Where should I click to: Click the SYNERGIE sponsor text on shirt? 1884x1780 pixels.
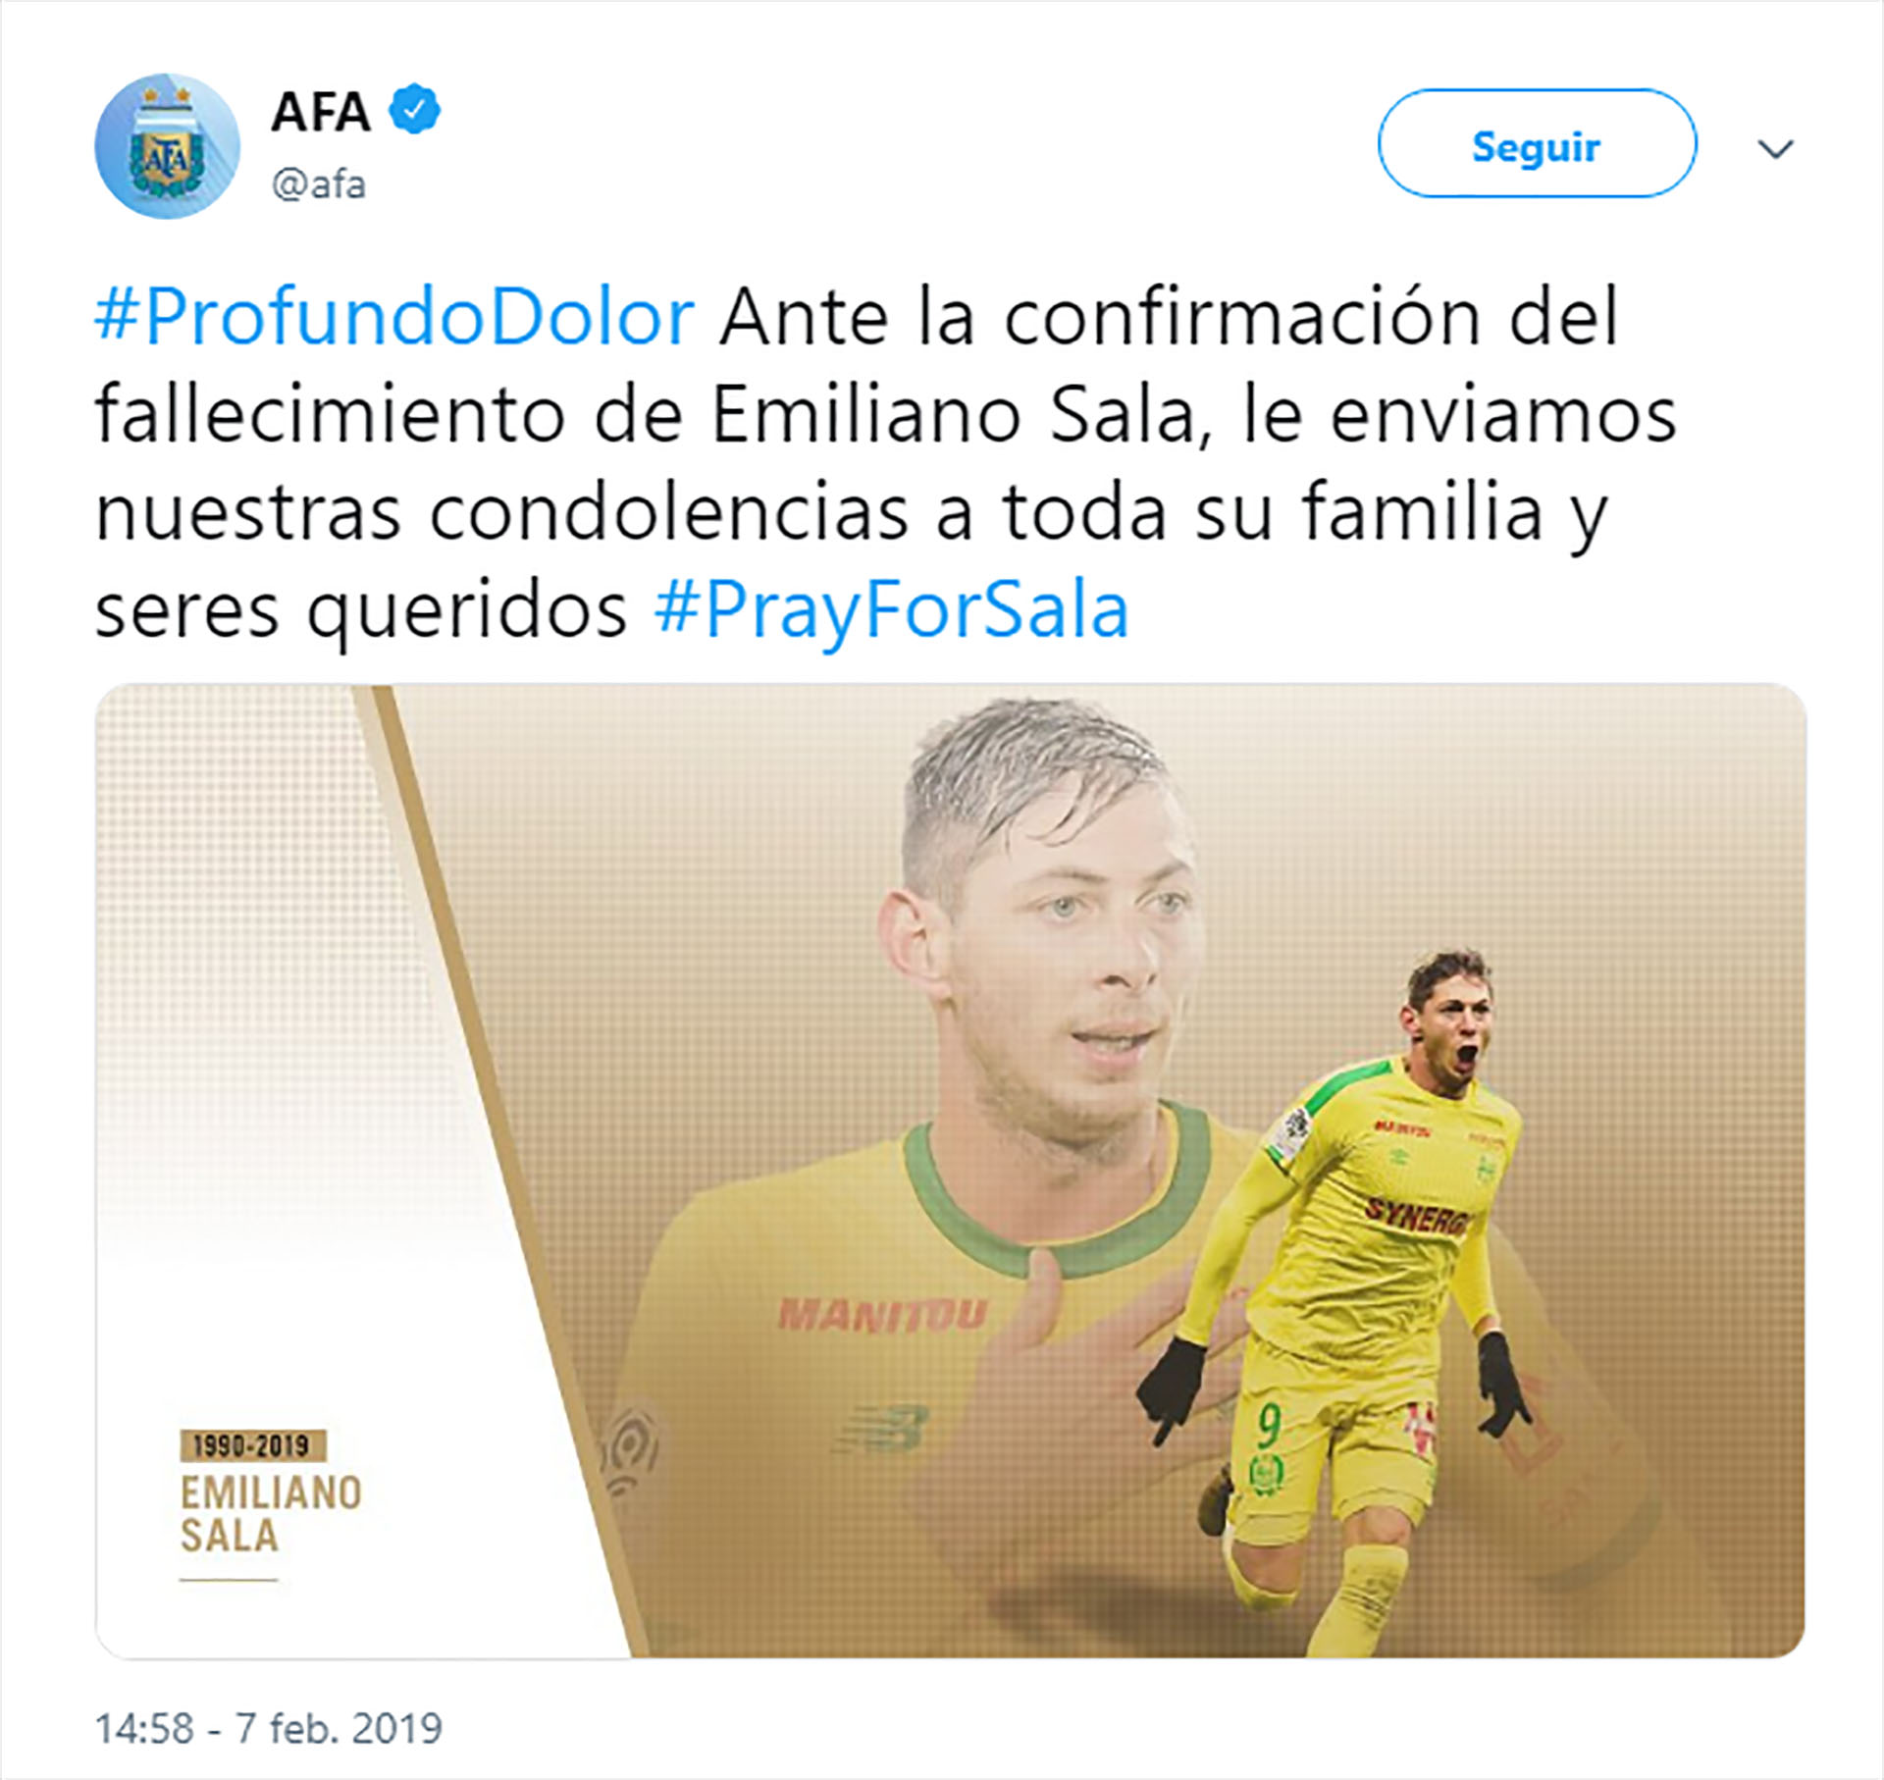1416,1217
